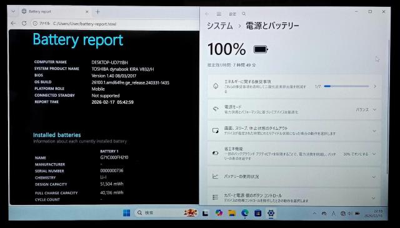Image resolution: width=400 pixels, height=228 pixels.
Task: Open Settings hamburger navigation menu
Action: (219, 14)
